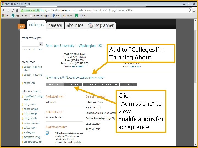Switch to the colleges tab
Image resolution: width=198 pixels, height=148 pixels.
pos(36,25)
